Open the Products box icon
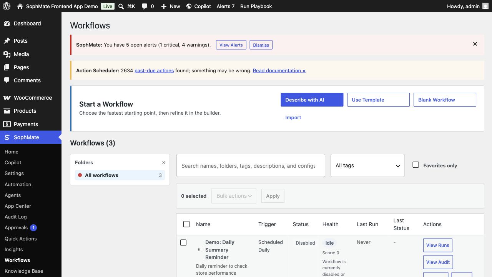The image size is (492, 277). (7, 111)
